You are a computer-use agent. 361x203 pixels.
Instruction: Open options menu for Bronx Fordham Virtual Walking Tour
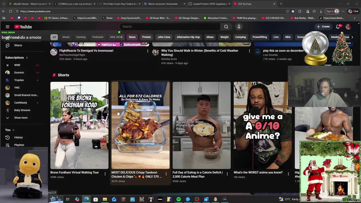pos(105,174)
